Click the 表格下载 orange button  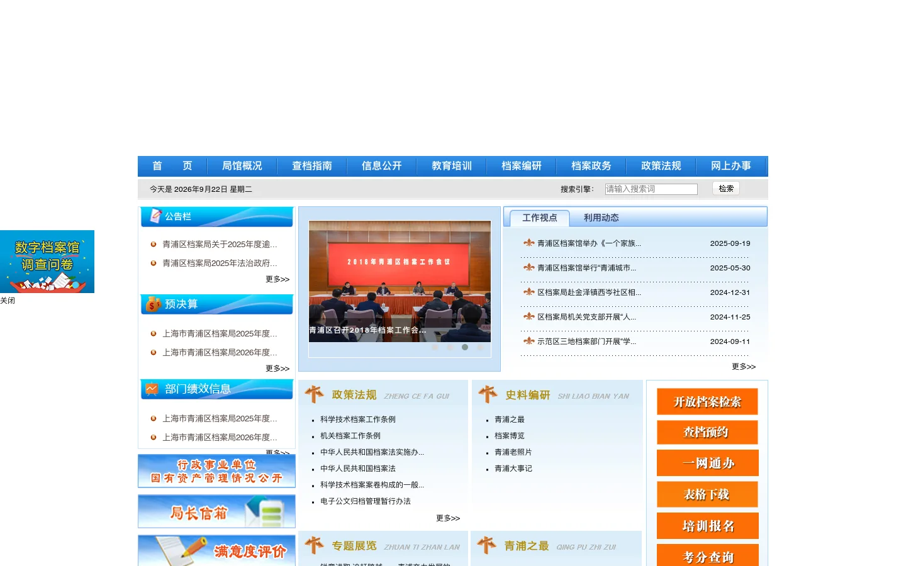(707, 494)
